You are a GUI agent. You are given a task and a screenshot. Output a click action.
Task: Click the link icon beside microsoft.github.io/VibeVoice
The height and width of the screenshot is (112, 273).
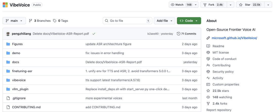point(208,38)
